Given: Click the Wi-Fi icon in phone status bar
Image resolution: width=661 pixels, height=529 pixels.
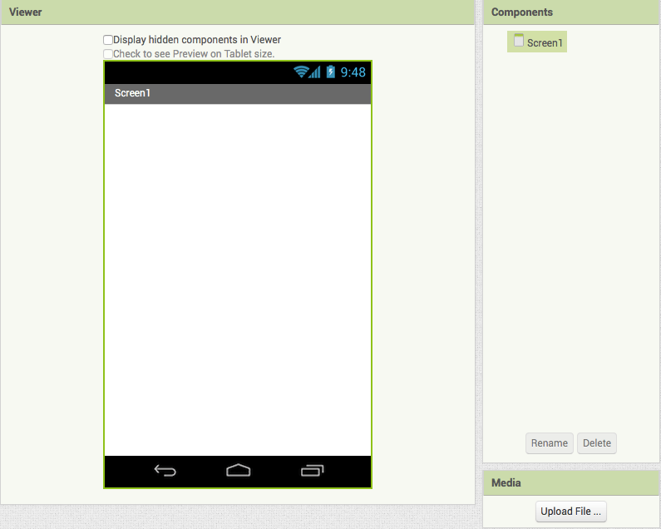Looking at the screenshot, I should pos(301,72).
